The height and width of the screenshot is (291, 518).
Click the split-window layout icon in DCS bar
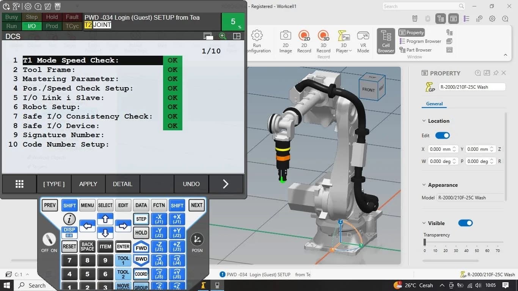[x=237, y=36]
